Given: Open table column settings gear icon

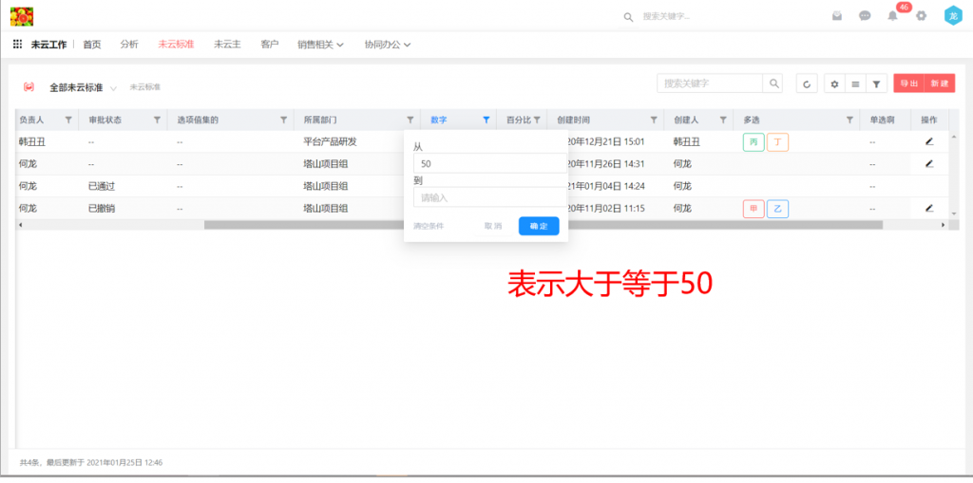Looking at the screenshot, I should click(x=835, y=84).
